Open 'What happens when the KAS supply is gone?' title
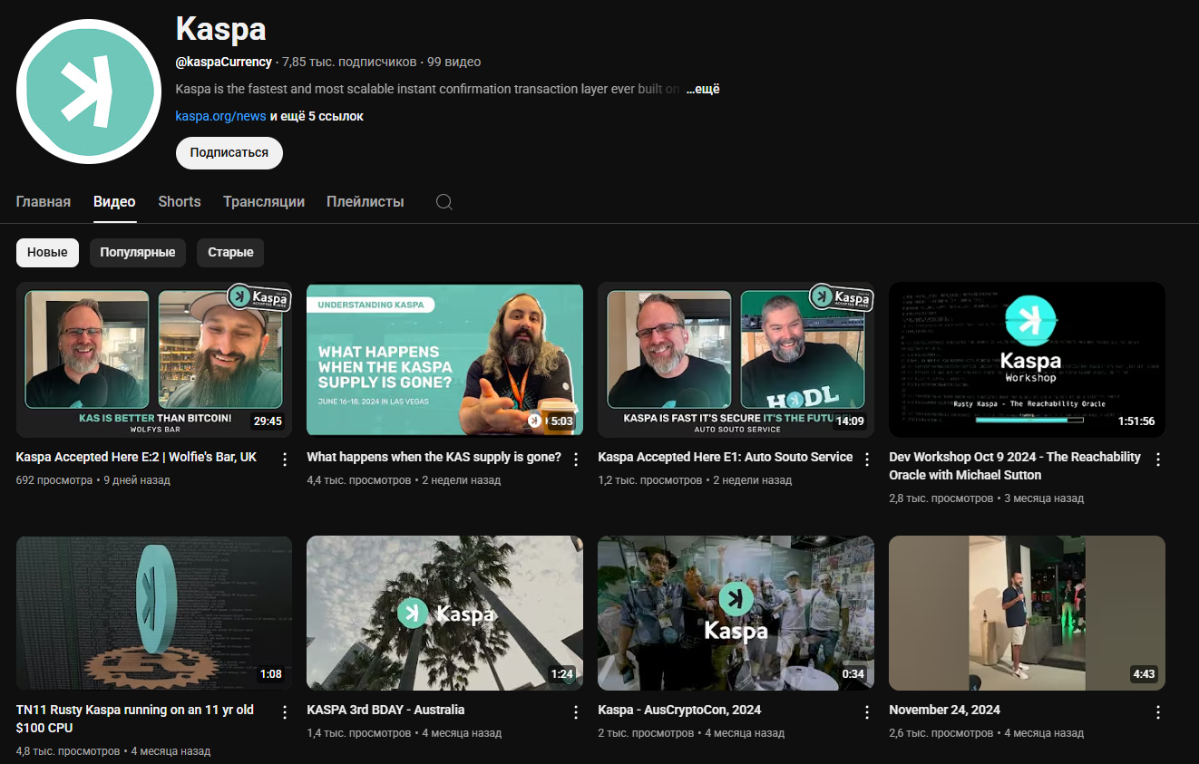 434,458
